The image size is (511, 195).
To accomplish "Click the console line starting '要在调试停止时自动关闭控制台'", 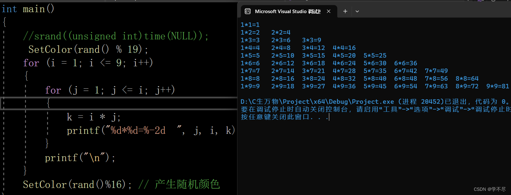I will pyautogui.click(x=376, y=109).
